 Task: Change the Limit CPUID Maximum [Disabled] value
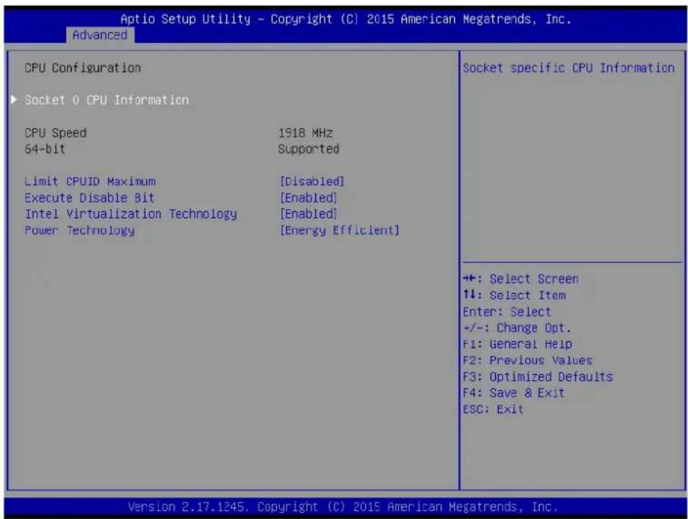coord(312,181)
